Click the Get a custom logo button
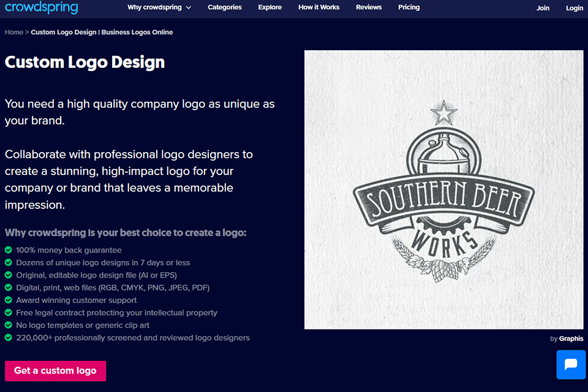Viewport: 588px width, 392px height. (x=55, y=371)
